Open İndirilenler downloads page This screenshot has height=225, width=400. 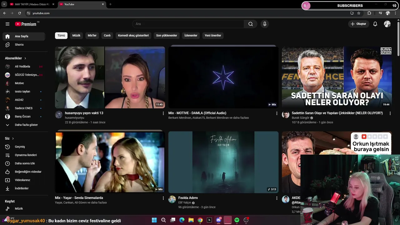[24, 188]
